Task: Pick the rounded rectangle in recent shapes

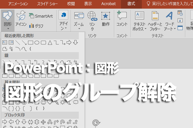Action: 43,43
